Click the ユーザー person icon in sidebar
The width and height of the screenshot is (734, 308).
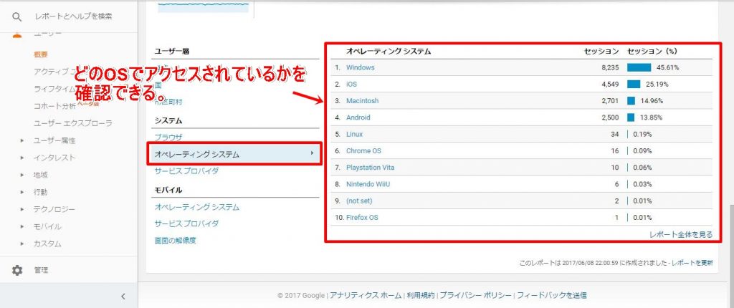(x=17, y=34)
